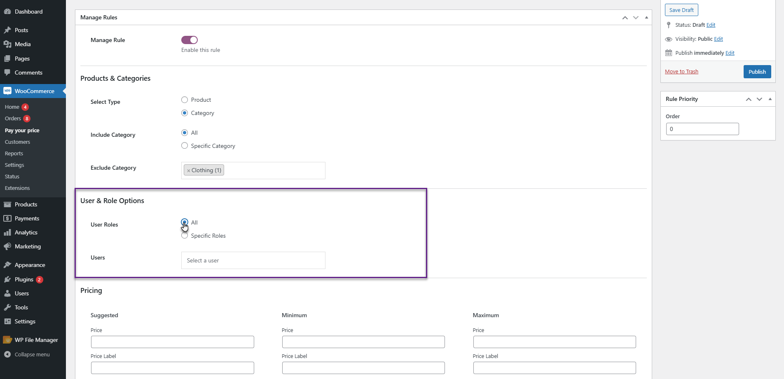Screen dimensions: 784x379
Task: Click the WP File Manager folder icon
Action: (7, 340)
